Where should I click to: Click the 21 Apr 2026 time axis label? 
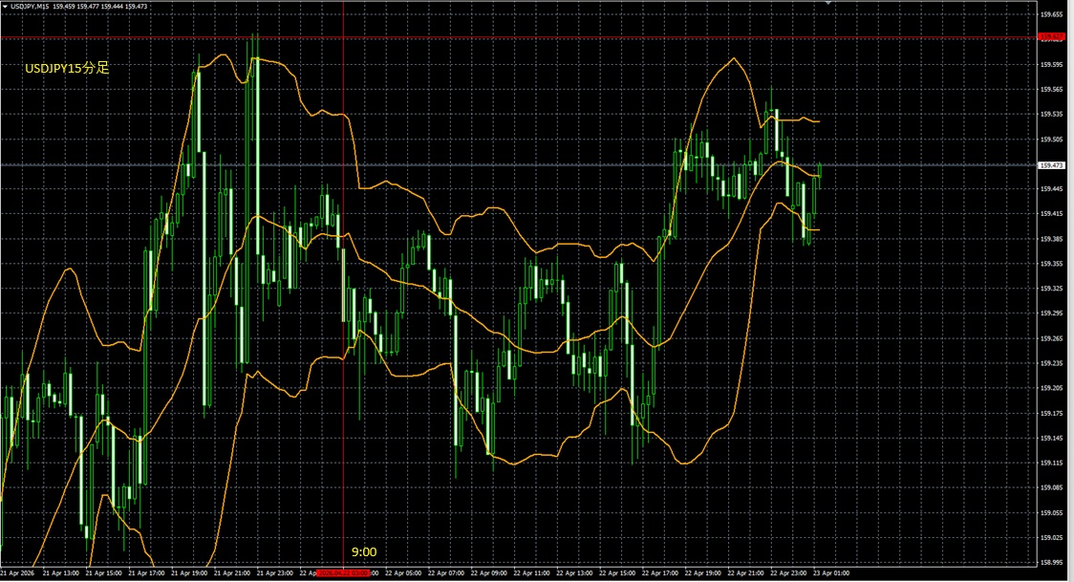(20, 573)
